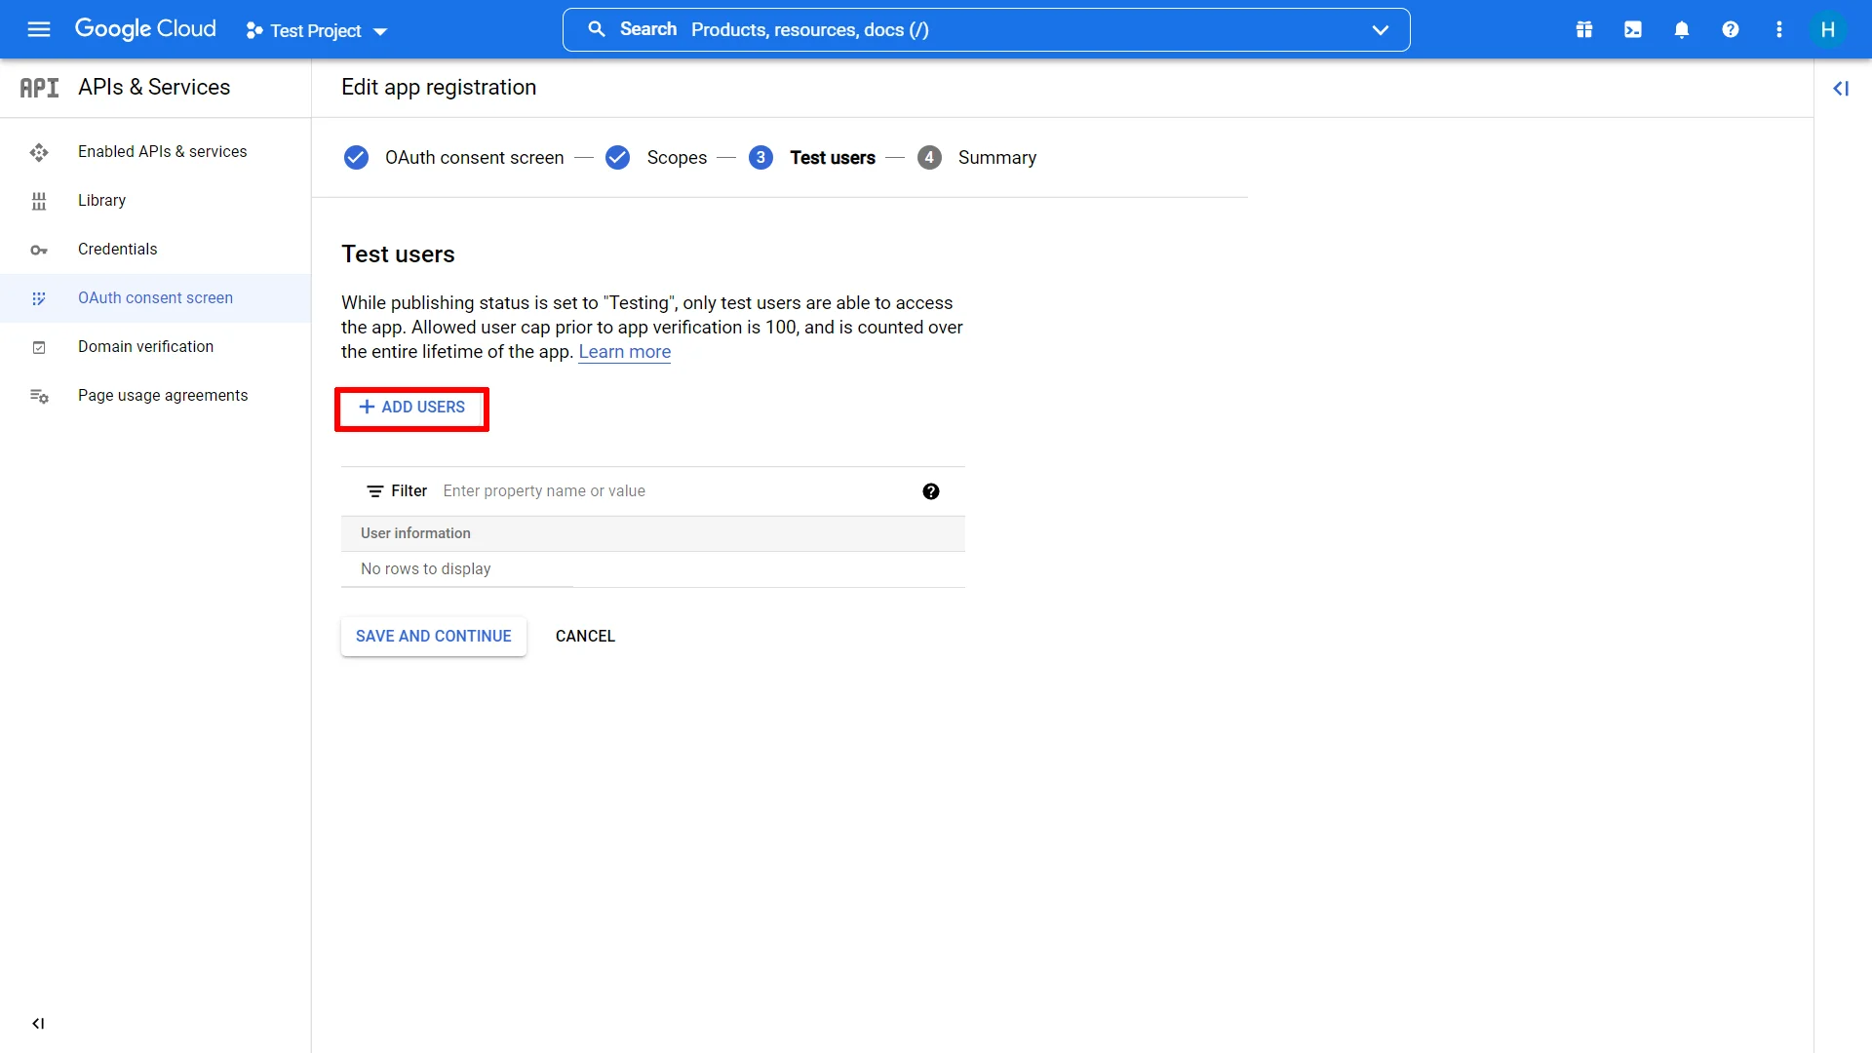Click the ADD USERS button

(411, 407)
